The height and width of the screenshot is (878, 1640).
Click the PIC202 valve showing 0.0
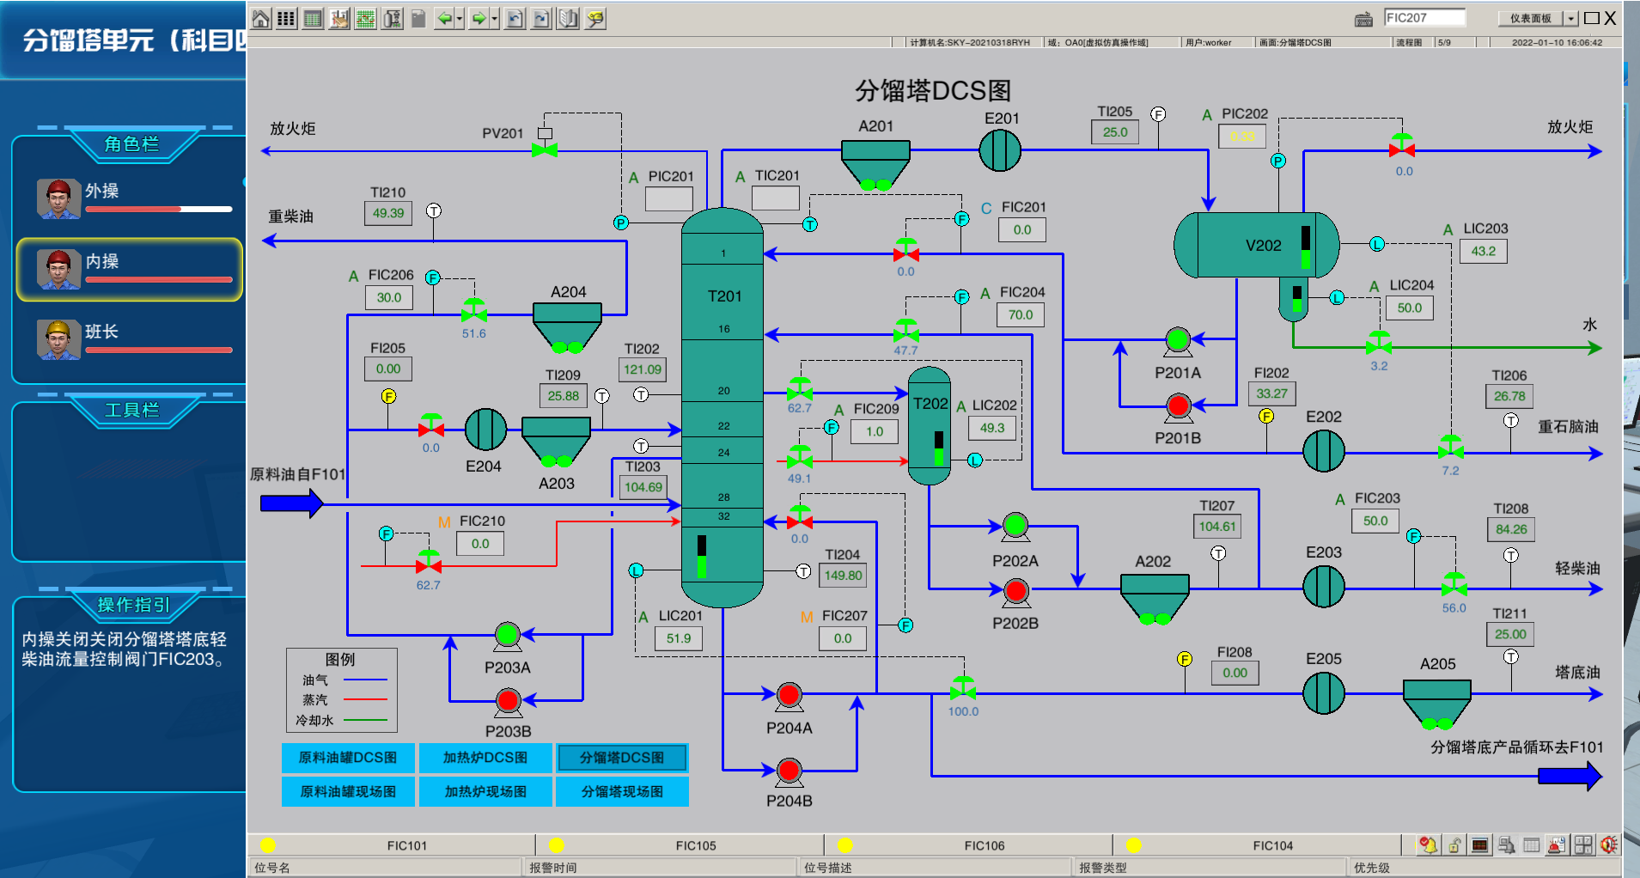(x=1402, y=146)
